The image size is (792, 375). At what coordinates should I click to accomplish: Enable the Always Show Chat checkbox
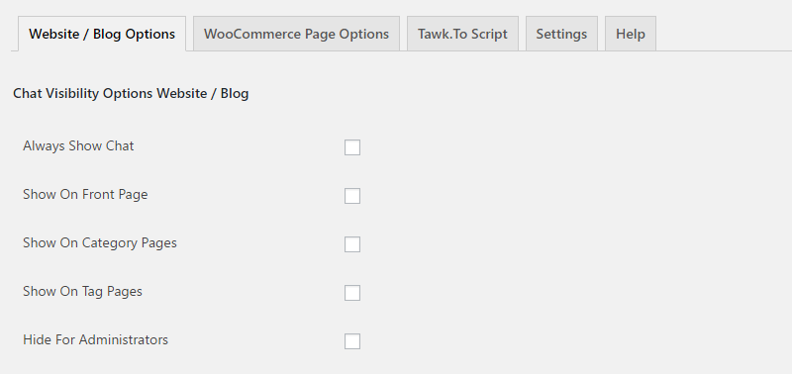click(x=352, y=147)
